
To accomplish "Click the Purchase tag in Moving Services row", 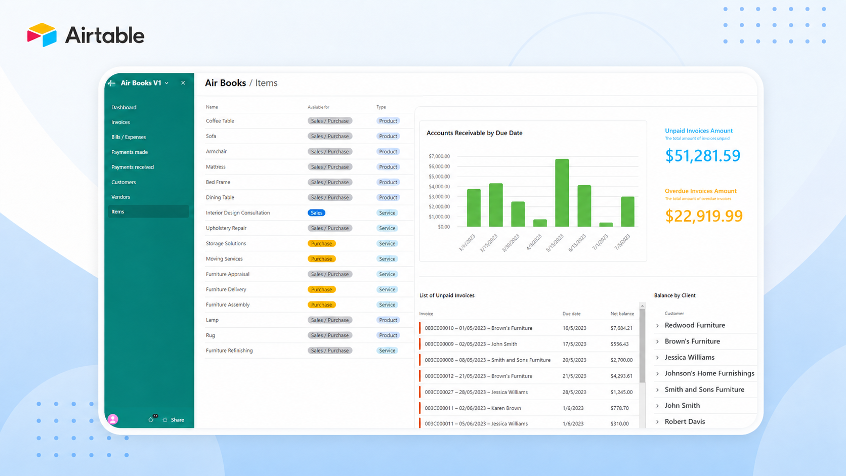I will point(322,259).
